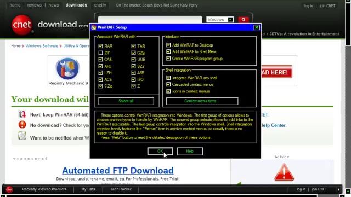This screenshot has height=197, width=351.
Task: Toggle the LZH checkbox
Action: (x=100, y=73)
